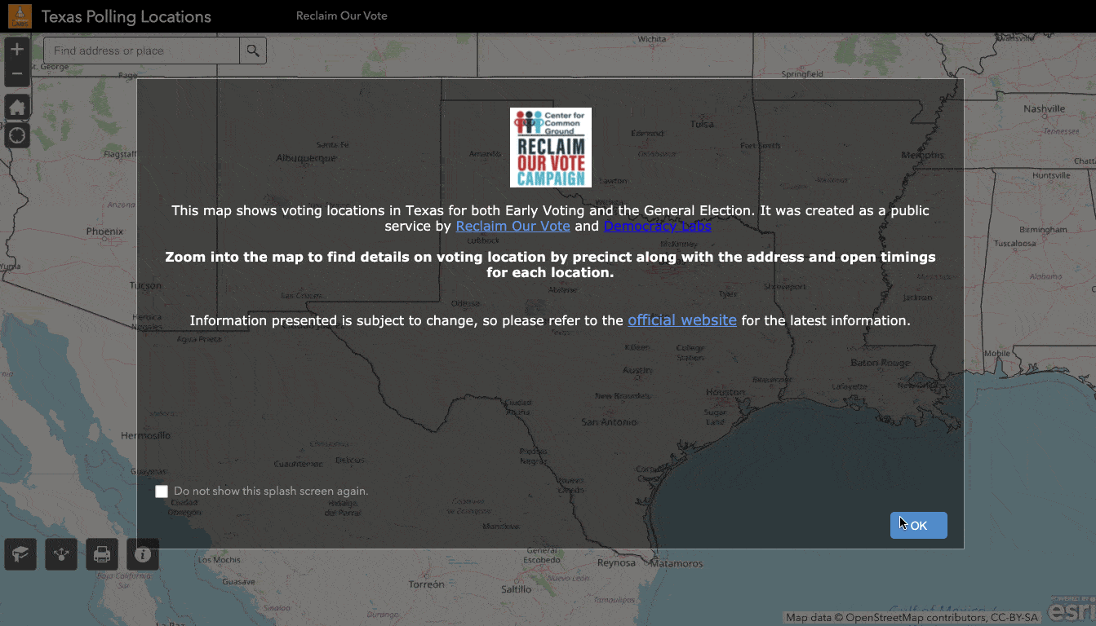Open the bookmark widget in bottom toolbar

tap(20, 554)
